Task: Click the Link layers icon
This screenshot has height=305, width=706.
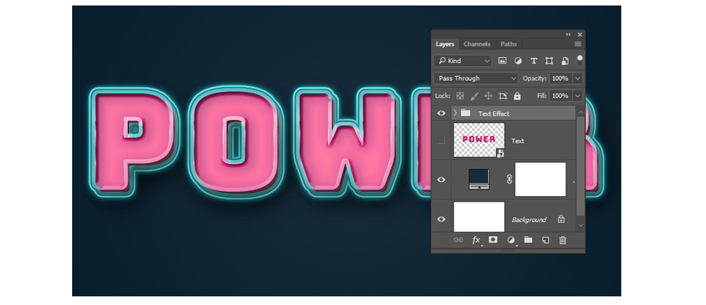Action: pos(458,240)
